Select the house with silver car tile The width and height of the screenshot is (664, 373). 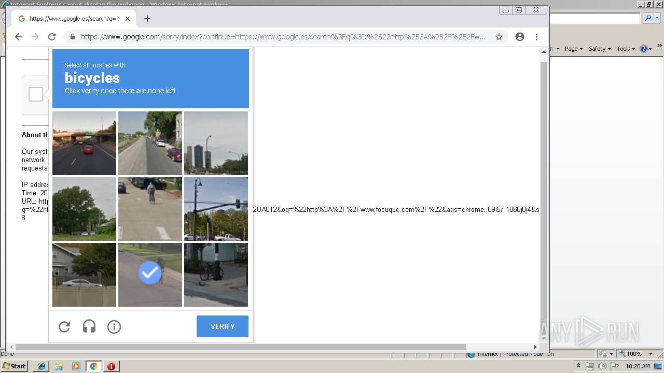pyautogui.click(x=84, y=275)
